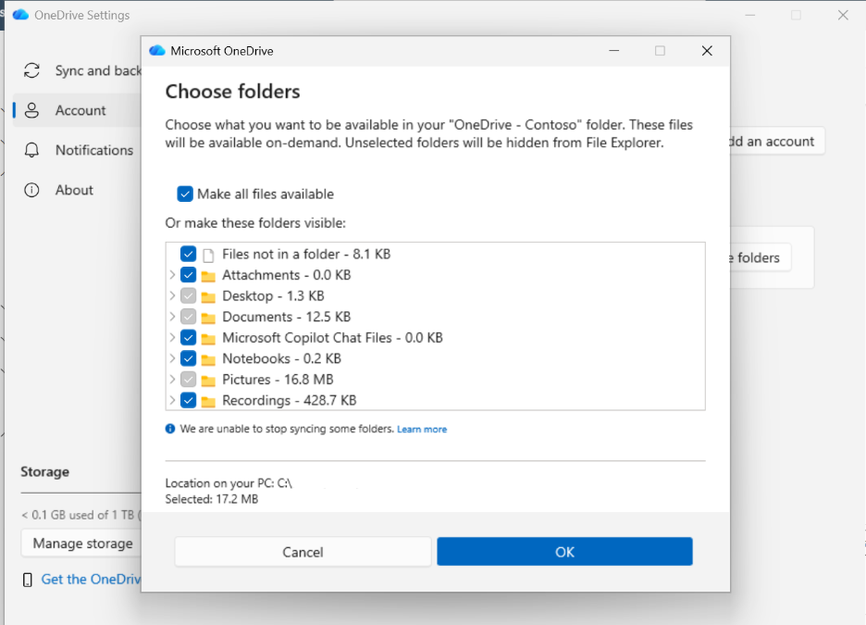Image resolution: width=866 pixels, height=625 pixels.
Task: Expand the Documents folder tree
Action: pos(172,317)
